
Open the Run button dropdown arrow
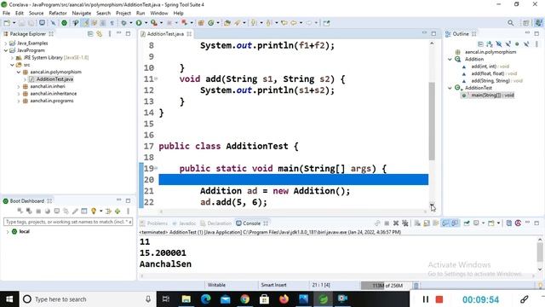coord(146,23)
